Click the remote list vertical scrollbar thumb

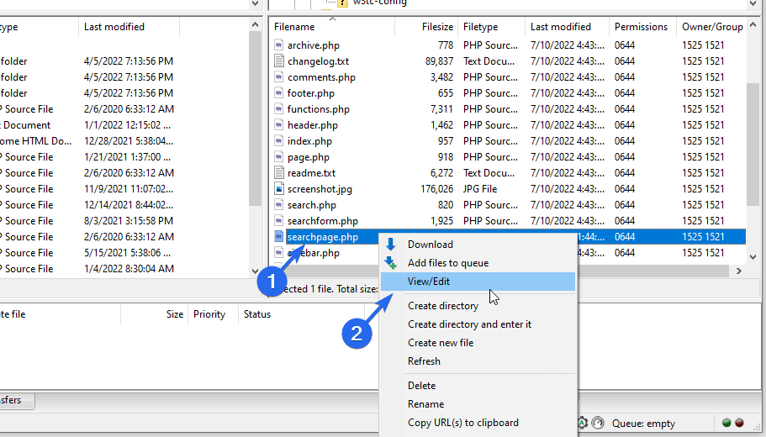point(753,144)
